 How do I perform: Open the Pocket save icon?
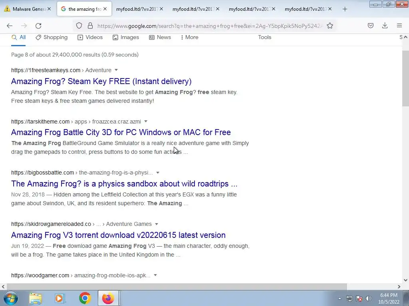click(370, 25)
